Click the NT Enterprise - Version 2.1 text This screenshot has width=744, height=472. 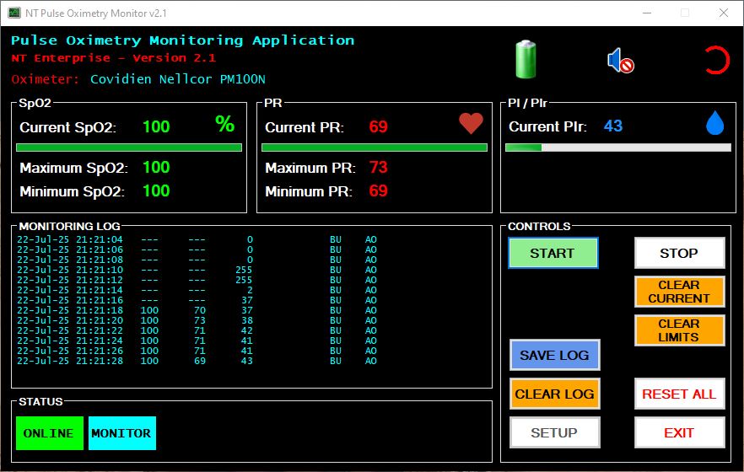[x=113, y=58]
